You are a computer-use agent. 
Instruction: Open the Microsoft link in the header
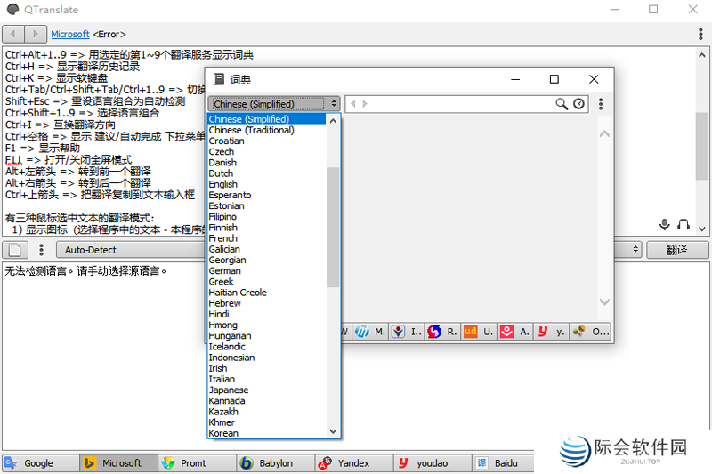pyautogui.click(x=70, y=34)
